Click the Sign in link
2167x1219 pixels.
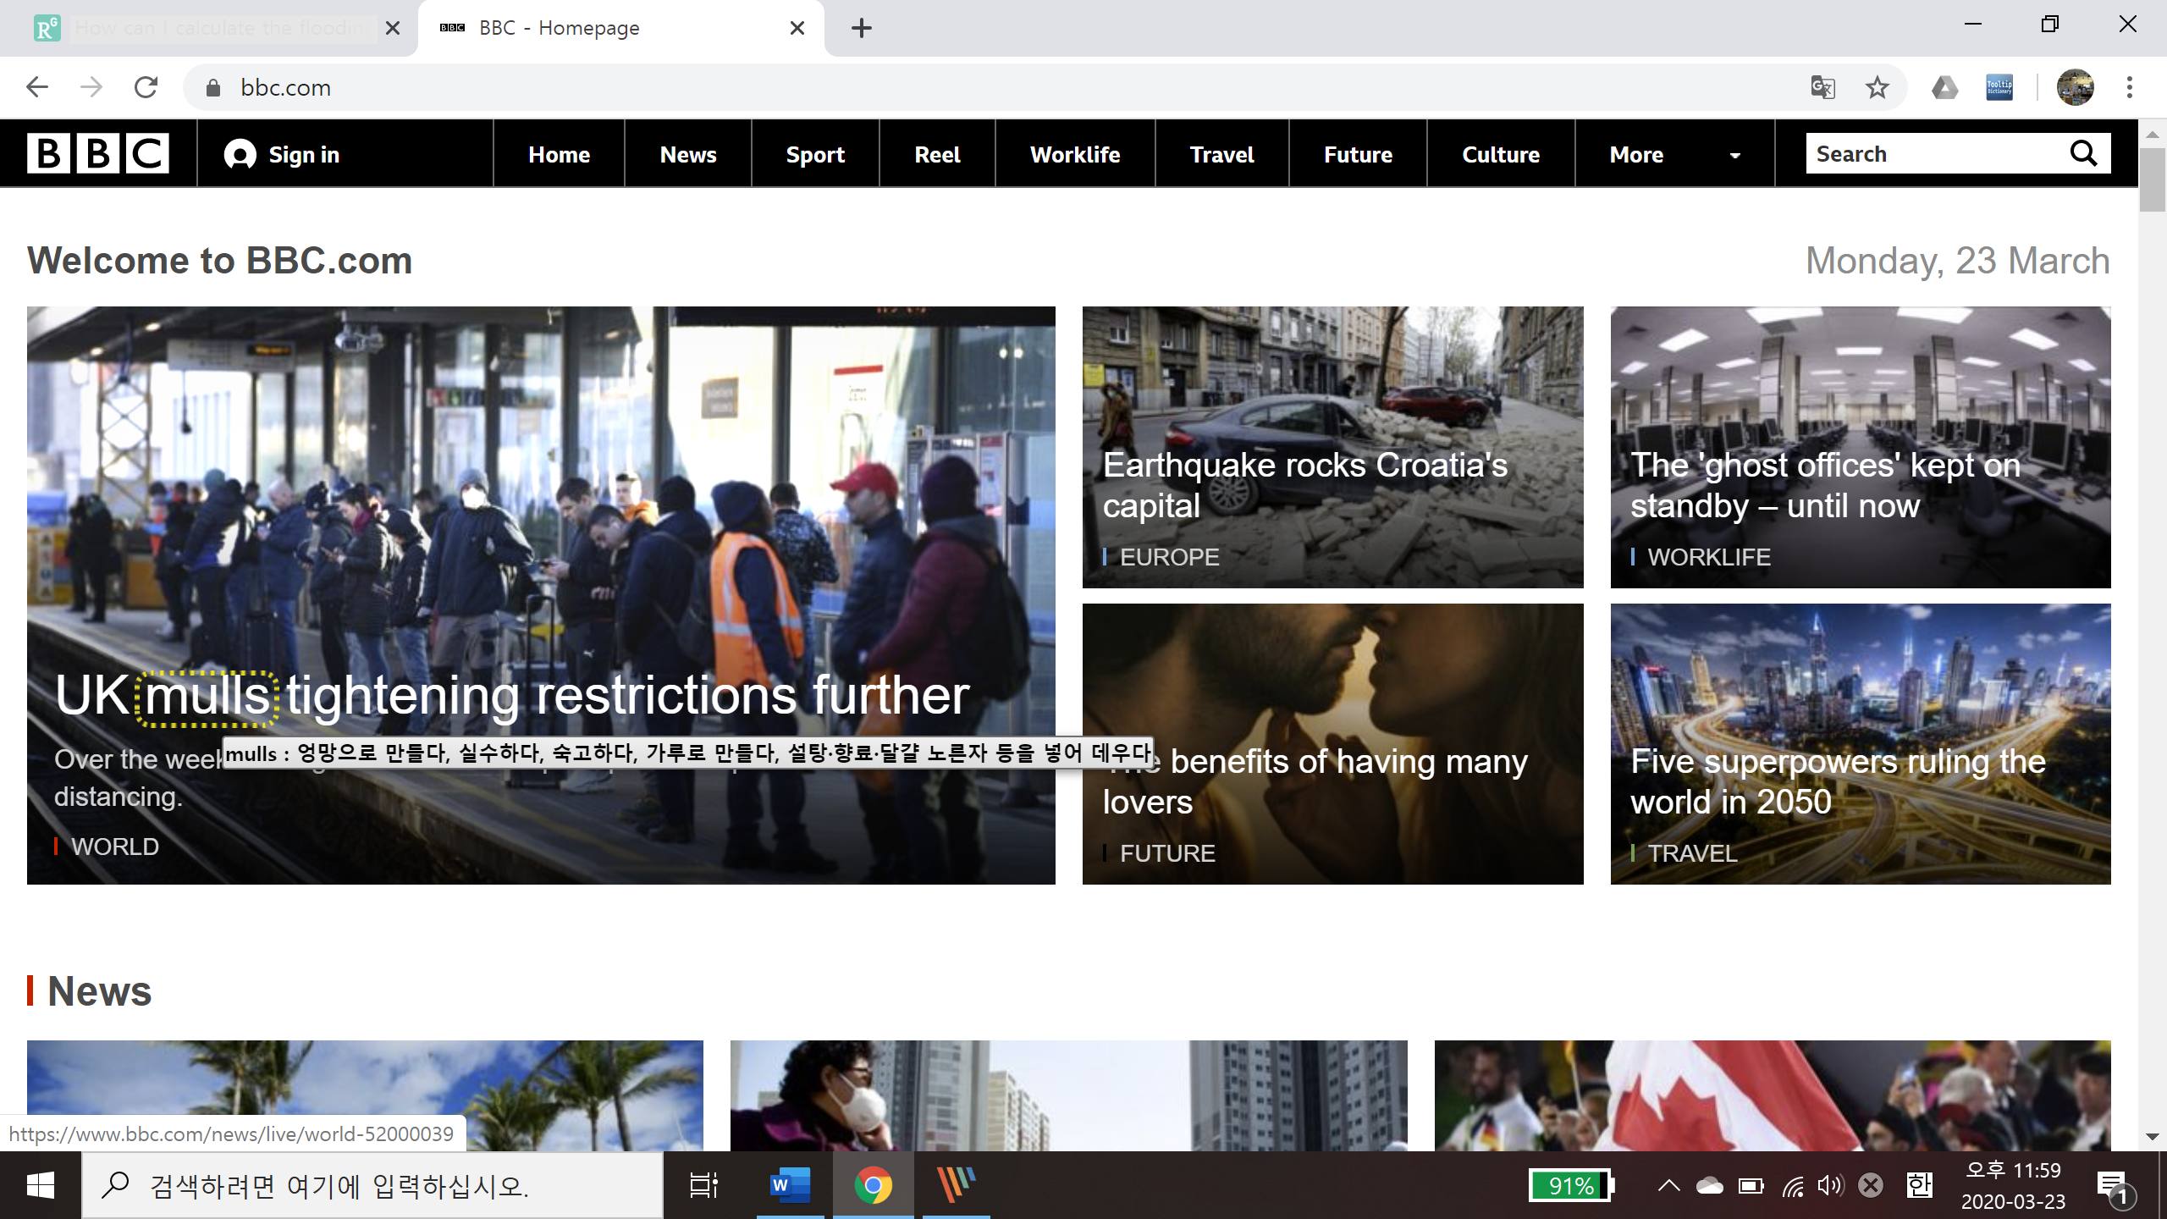point(283,154)
